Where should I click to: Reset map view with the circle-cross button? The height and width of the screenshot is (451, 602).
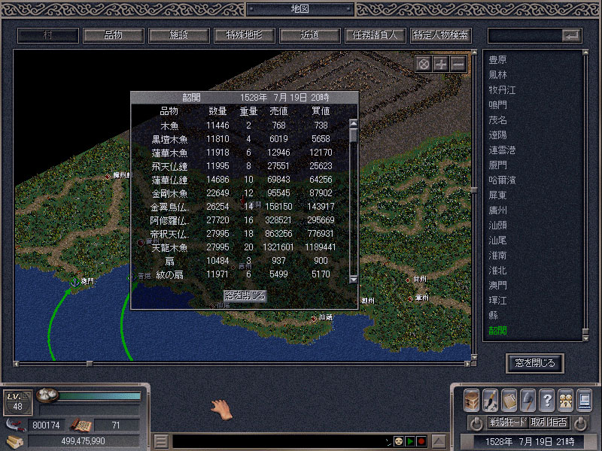(424, 64)
